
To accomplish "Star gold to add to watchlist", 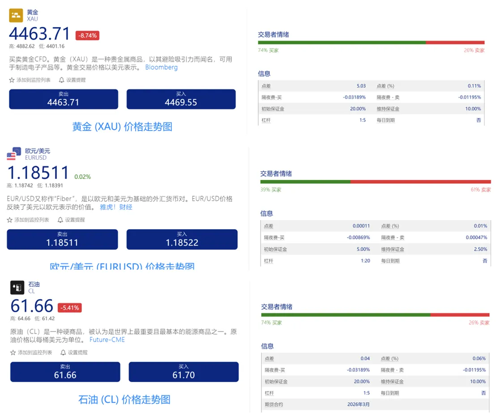I will tap(12, 80).
